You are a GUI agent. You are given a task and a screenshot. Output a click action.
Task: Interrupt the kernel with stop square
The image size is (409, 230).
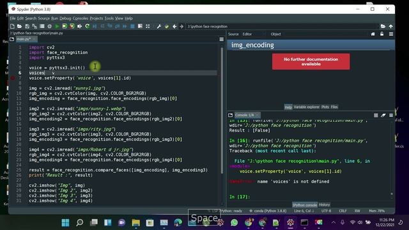pyautogui.click(x=376, y=115)
